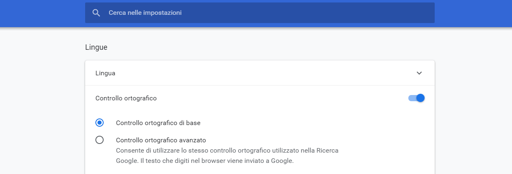Screen dimensions: 512x174
Task: Focus the 'Cerca nelle impostazioni' search field
Action: [x=260, y=13]
